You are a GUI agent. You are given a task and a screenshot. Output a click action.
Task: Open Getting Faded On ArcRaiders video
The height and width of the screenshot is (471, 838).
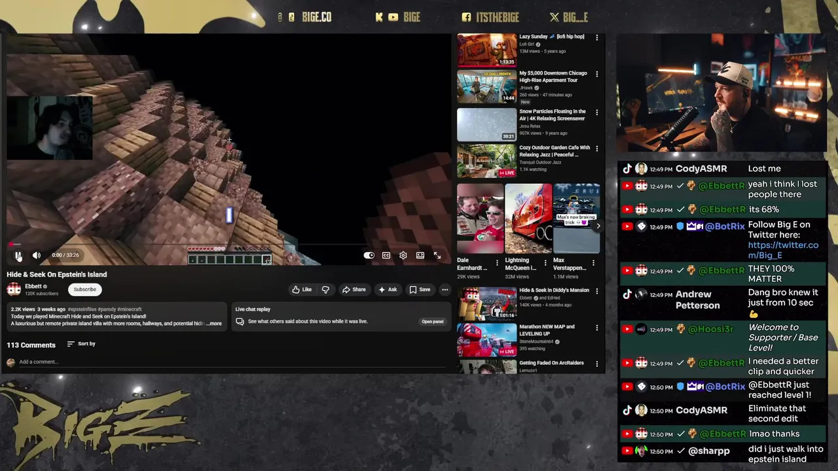point(486,367)
